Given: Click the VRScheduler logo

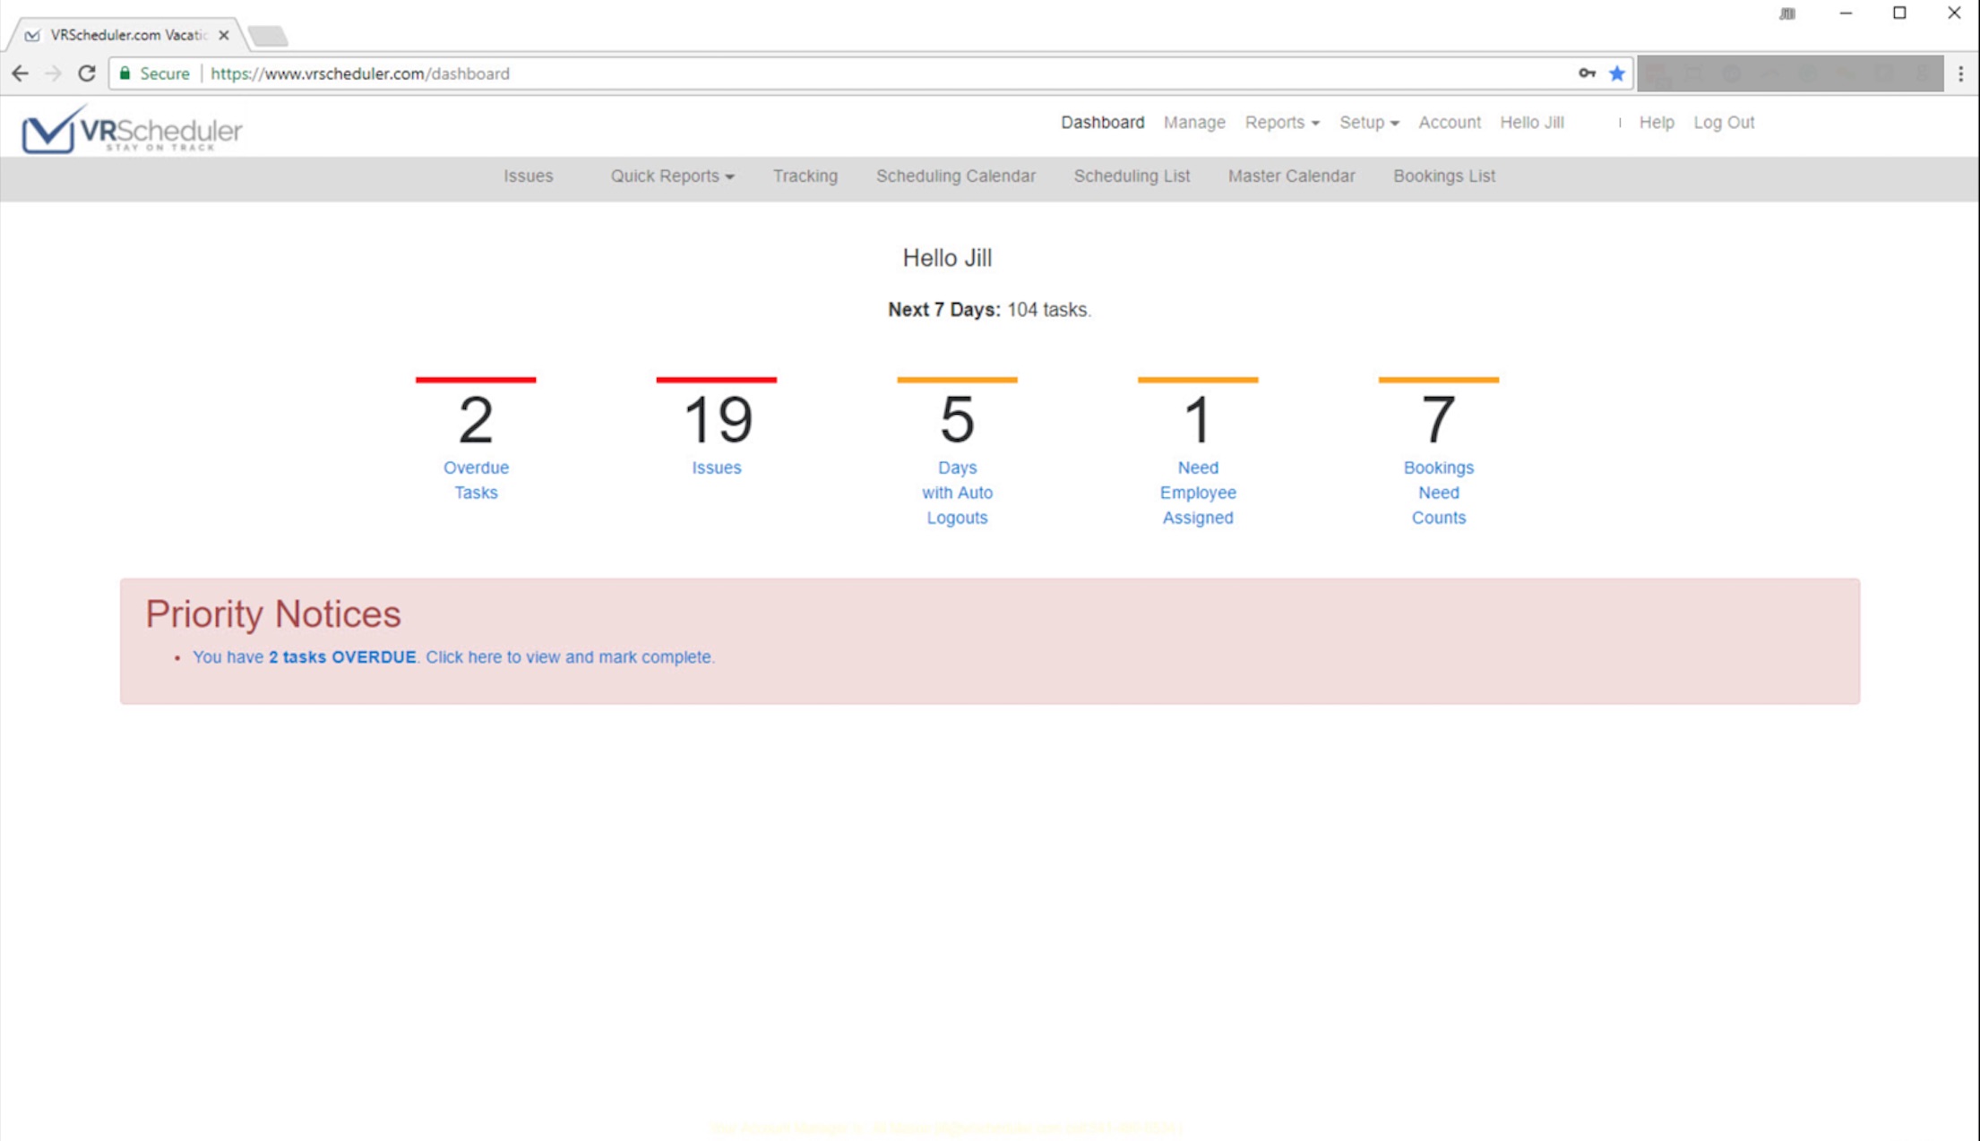Looking at the screenshot, I should (x=131, y=131).
